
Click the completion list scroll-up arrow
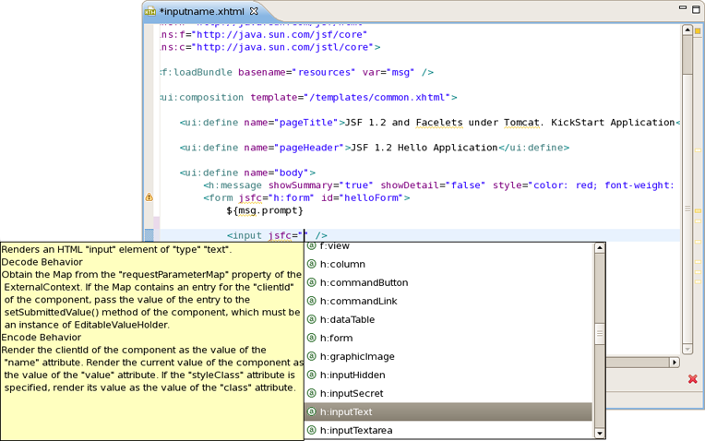click(x=599, y=247)
